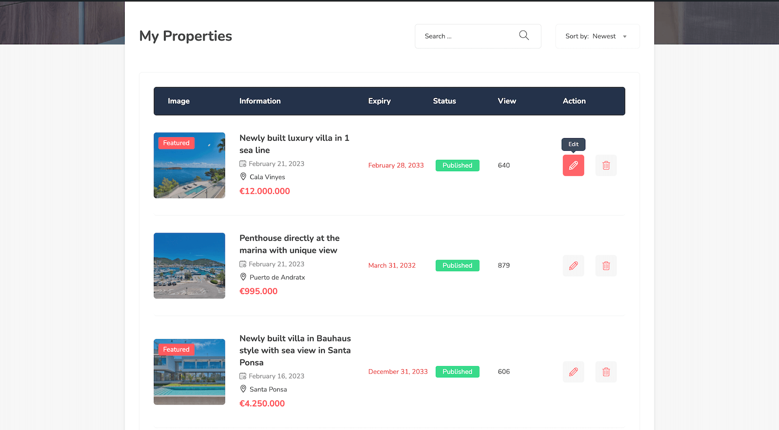779x430 pixels.
Task: Click the Expiry column header
Action: click(x=379, y=101)
